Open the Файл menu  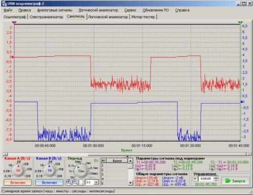[x=8, y=10]
